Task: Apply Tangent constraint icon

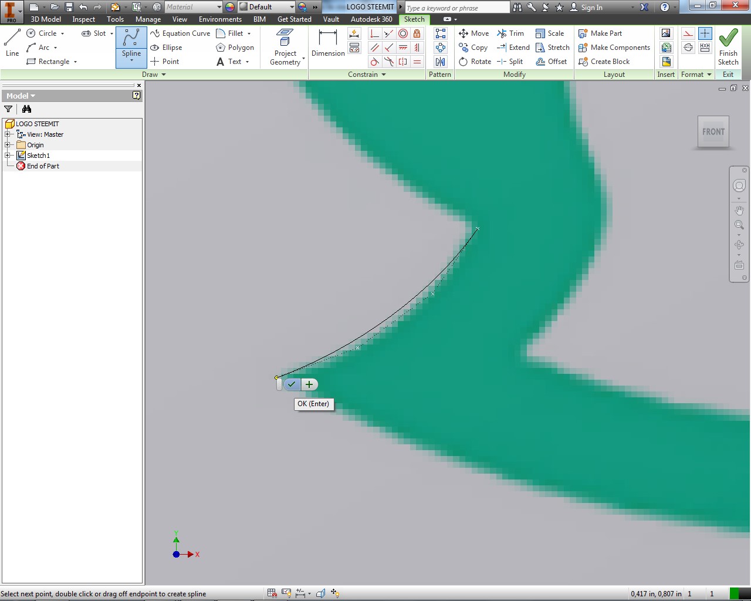Action: pos(375,62)
